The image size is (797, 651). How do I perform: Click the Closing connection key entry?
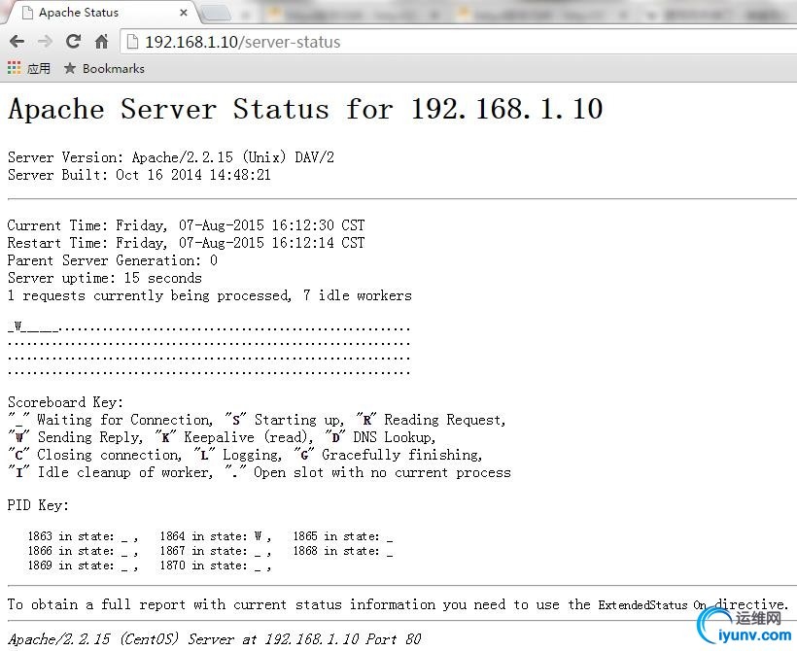[x=94, y=455]
